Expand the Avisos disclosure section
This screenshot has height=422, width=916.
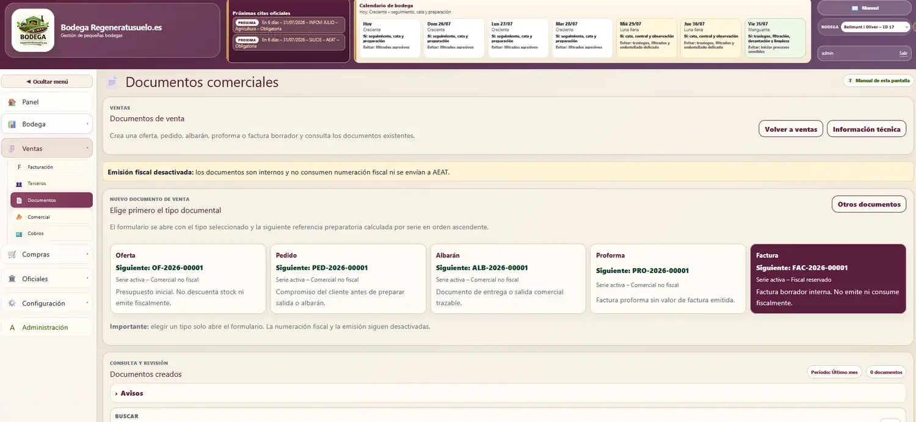point(507,393)
